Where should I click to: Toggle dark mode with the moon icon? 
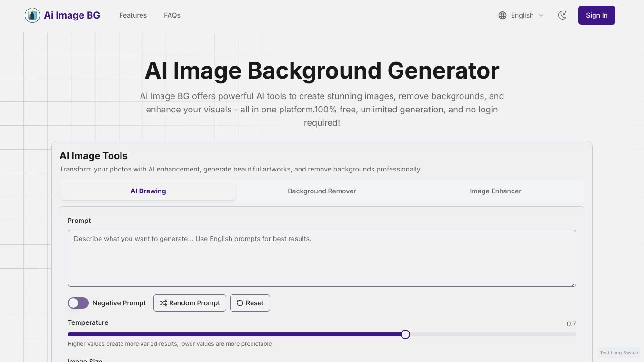[x=563, y=15]
